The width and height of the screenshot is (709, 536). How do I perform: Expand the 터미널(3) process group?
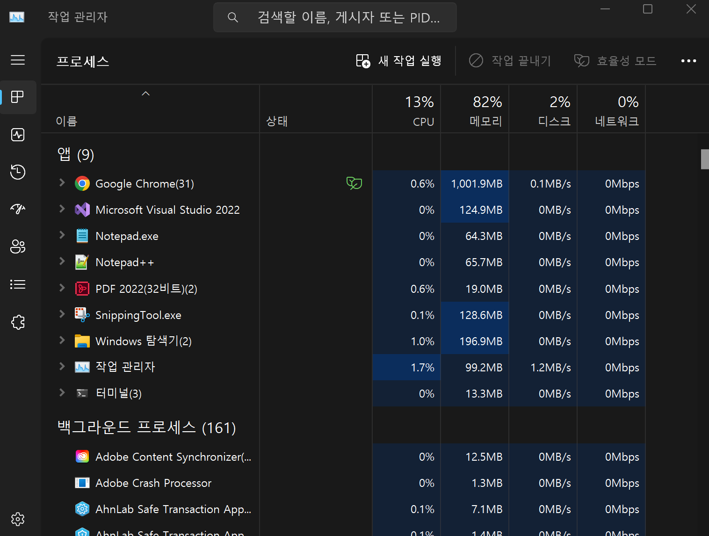(x=62, y=393)
